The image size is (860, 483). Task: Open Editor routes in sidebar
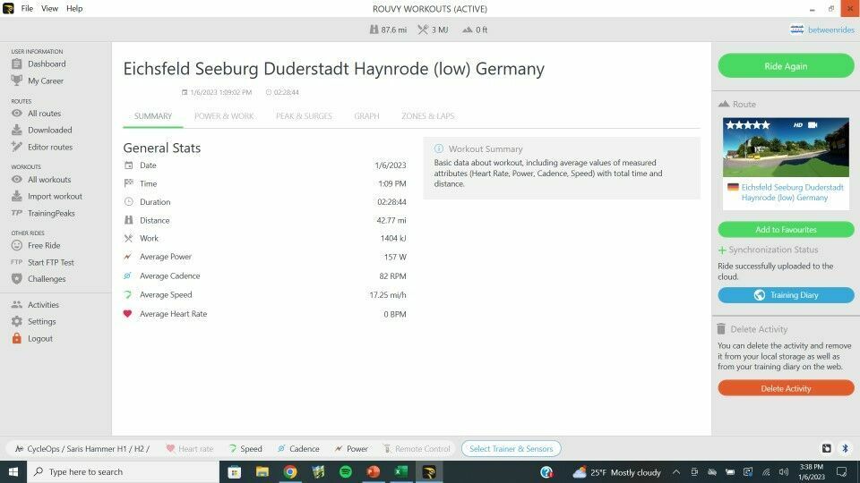point(49,148)
